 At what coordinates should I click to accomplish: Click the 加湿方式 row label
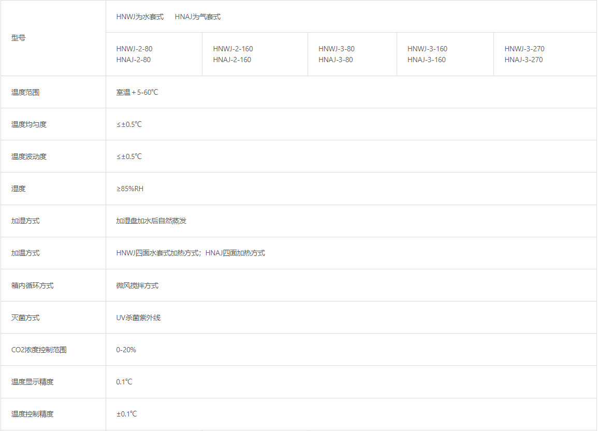(24, 220)
